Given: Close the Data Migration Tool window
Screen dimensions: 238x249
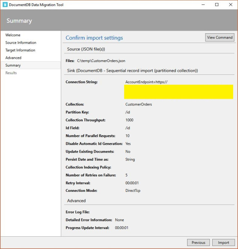Looking at the screenshot, I should tap(231, 4).
